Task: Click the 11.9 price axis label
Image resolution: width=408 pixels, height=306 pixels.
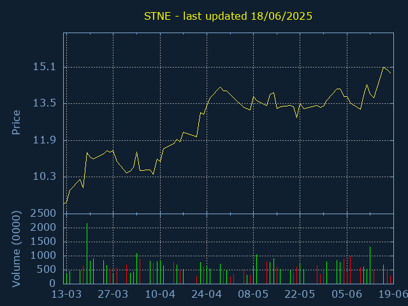Action: tap(44, 140)
